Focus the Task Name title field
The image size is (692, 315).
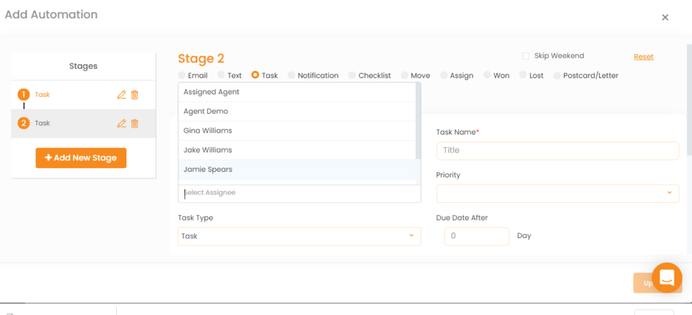tap(558, 151)
